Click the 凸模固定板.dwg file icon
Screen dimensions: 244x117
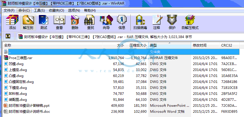(6, 82)
